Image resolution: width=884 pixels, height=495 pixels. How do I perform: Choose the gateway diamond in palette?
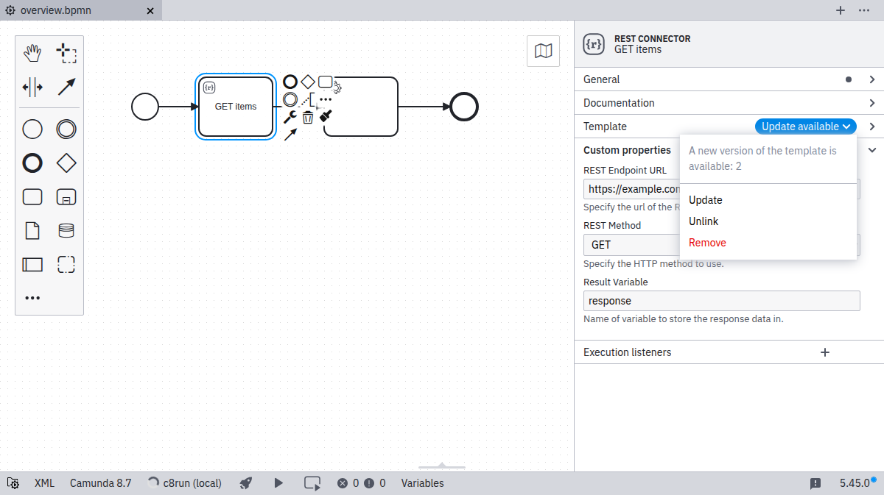[66, 163]
